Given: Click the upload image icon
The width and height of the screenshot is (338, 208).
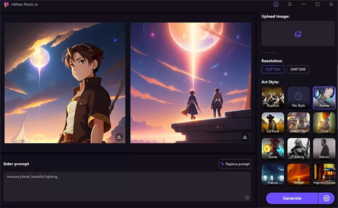Looking at the screenshot, I should [298, 34].
